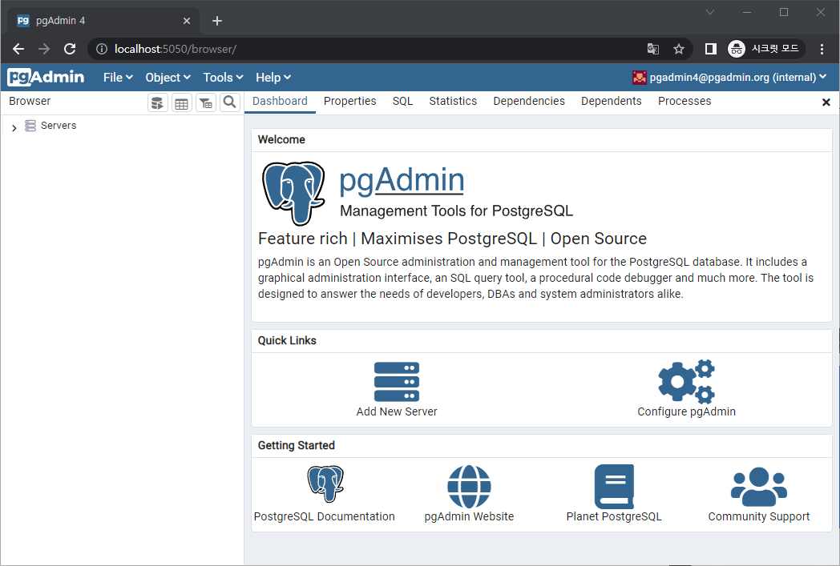
Task: Switch to the SQL tab
Action: (x=402, y=101)
